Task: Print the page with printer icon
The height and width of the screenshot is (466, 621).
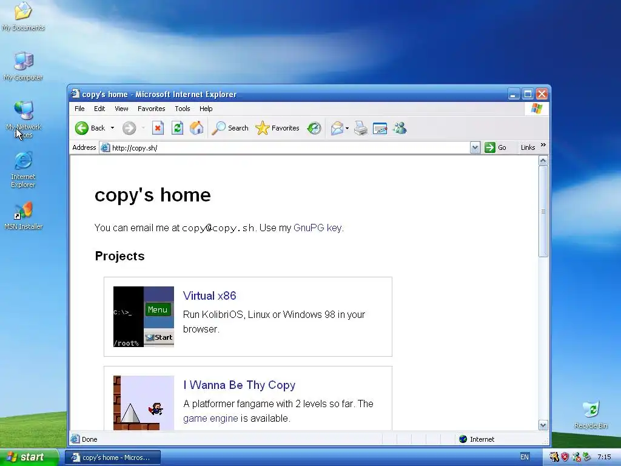Action: click(x=360, y=128)
